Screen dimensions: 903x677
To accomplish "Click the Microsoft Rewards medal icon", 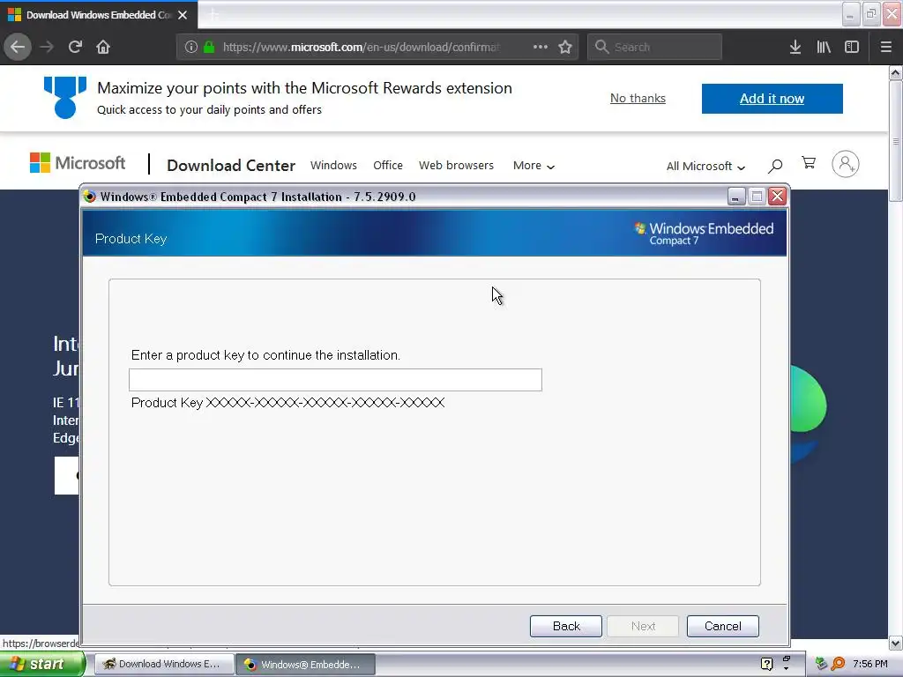I will pos(65,97).
